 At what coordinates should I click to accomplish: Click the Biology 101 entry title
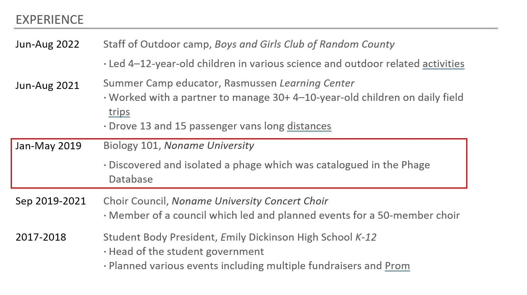(x=132, y=146)
